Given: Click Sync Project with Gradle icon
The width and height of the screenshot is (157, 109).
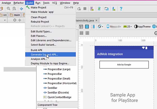Looking at the screenshot, I should click(x=99, y=9).
